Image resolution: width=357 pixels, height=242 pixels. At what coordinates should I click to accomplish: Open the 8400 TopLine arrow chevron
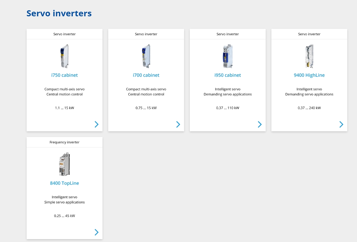click(96, 232)
